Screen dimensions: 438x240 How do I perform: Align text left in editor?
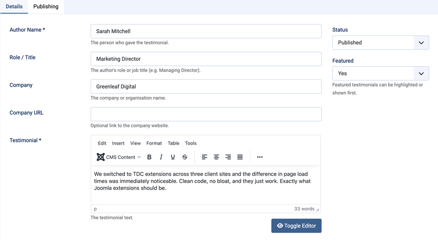(204, 157)
